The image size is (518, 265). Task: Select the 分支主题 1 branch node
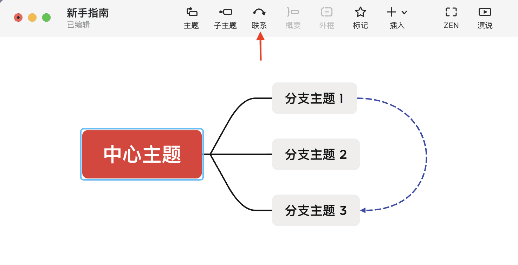tap(314, 98)
